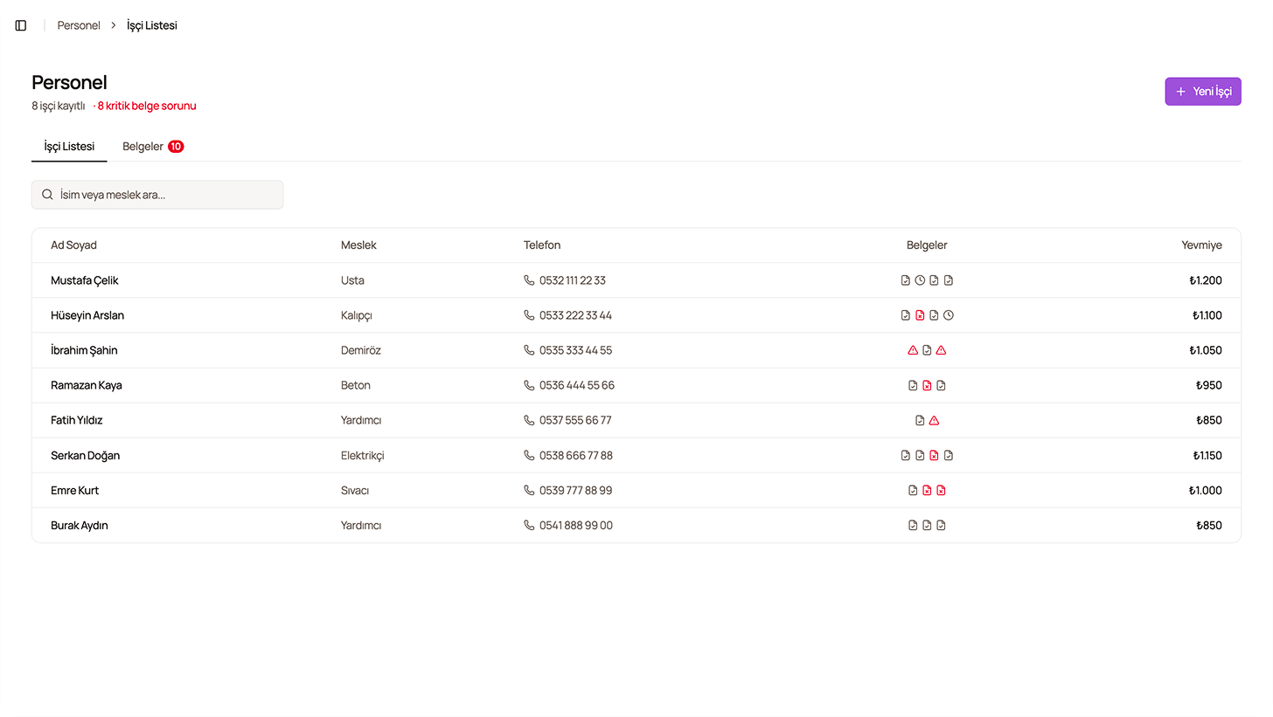Open Fatih Yıldız's checked document icon
The image size is (1273, 717).
(920, 420)
